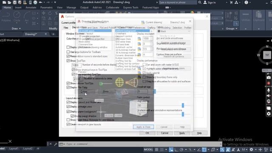272x153 pixels.
Task: Toggle Show shortcut keys in ToolTips checkbox
Action: tap(73, 70)
